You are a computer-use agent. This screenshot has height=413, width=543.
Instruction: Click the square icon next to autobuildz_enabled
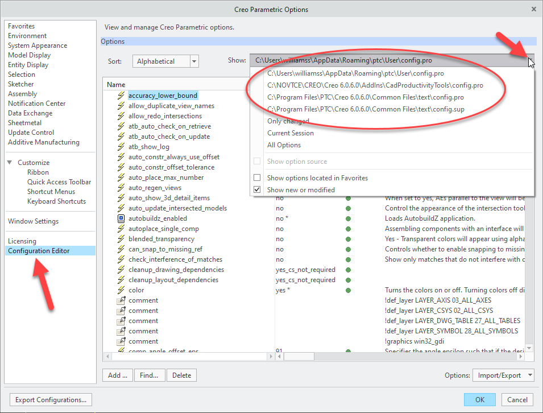click(x=121, y=218)
